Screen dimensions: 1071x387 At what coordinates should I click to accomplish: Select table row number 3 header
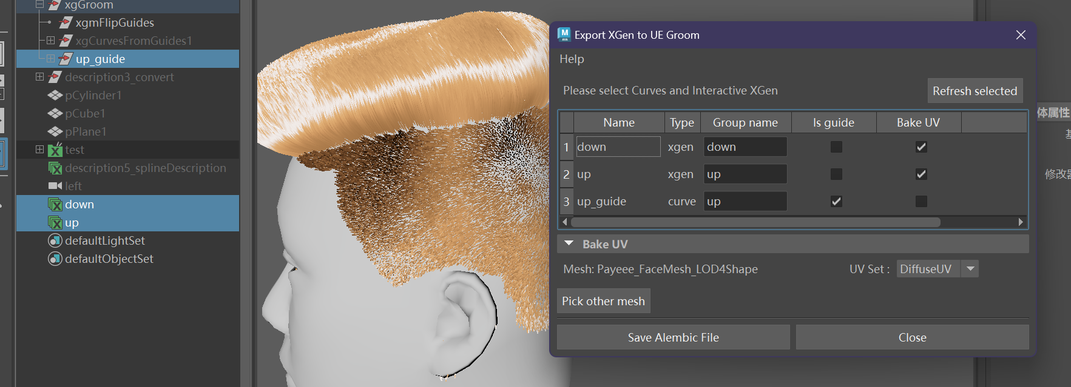[566, 201]
